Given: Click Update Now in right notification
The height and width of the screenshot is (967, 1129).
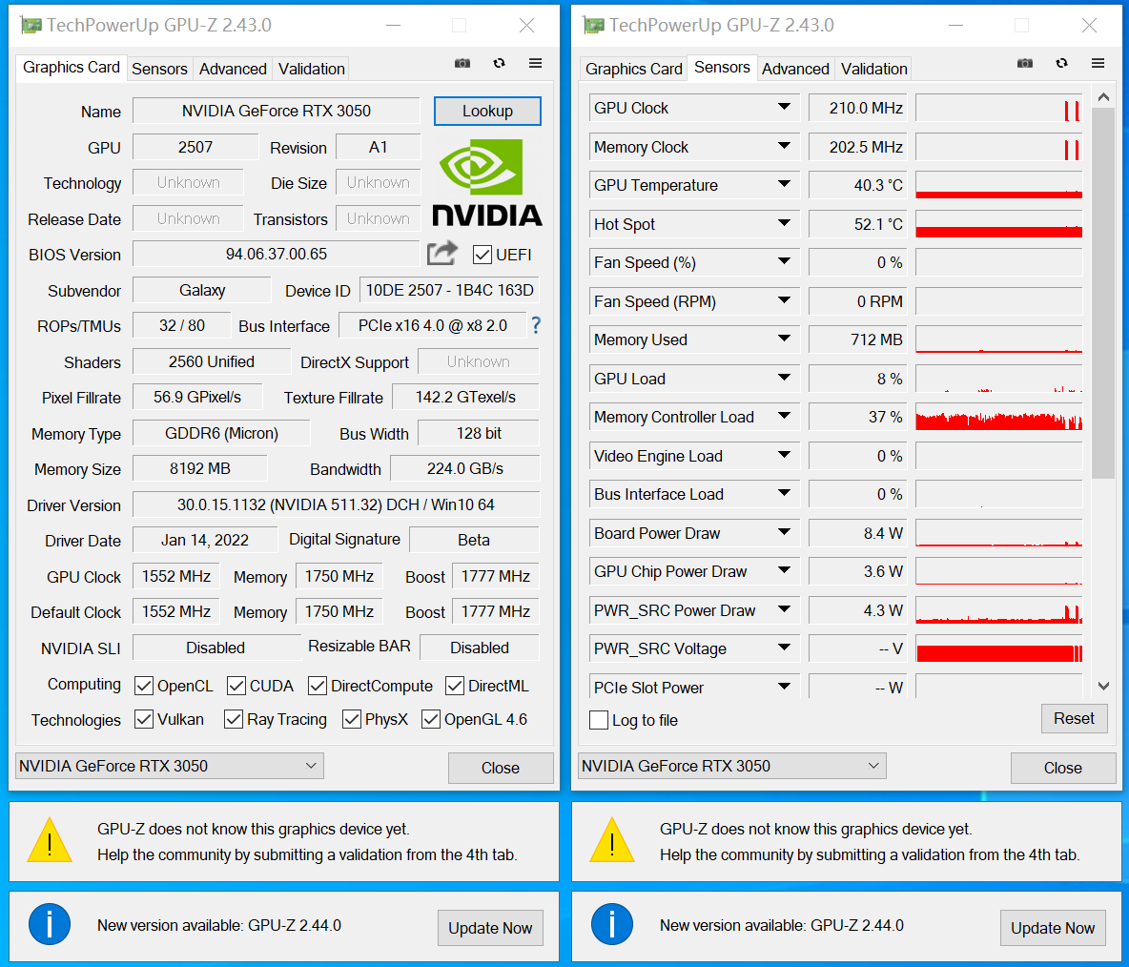Looking at the screenshot, I should (1053, 928).
